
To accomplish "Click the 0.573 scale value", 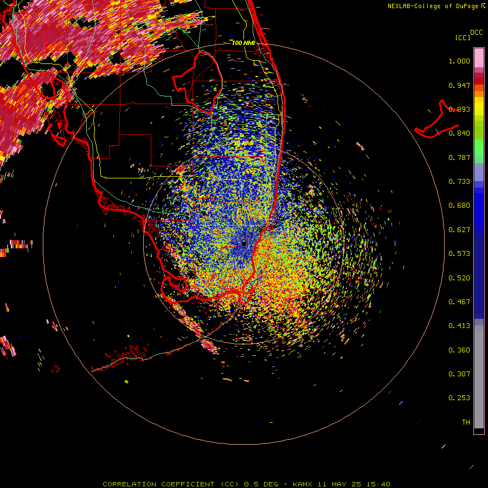I will click(459, 254).
